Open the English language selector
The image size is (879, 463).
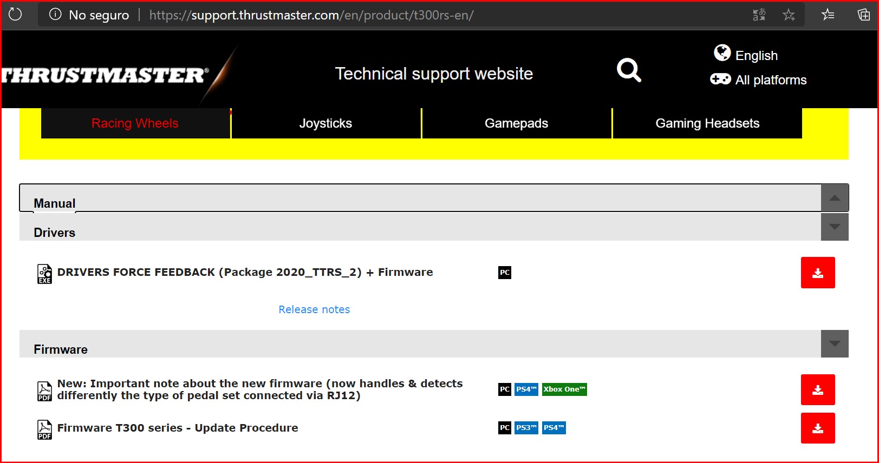coord(756,55)
